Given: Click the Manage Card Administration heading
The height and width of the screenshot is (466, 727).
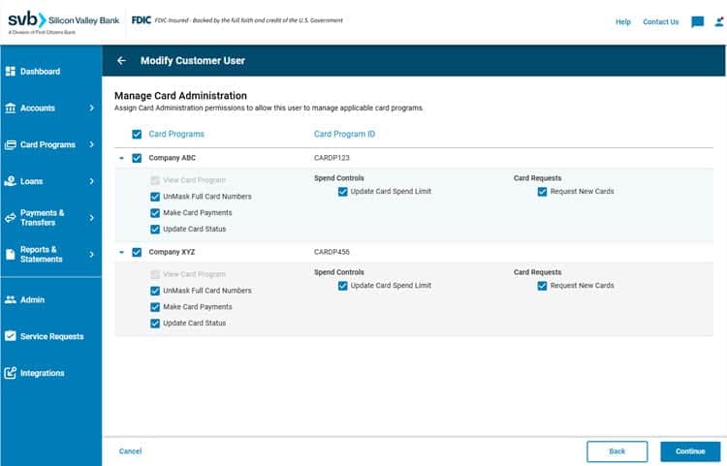Looking at the screenshot, I should pos(181,95).
